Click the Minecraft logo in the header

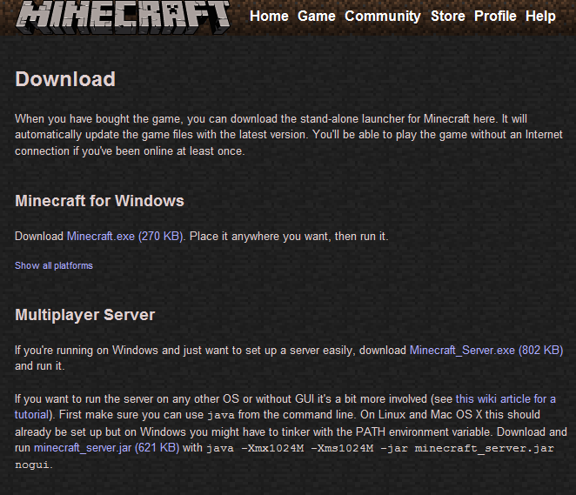[x=123, y=17]
